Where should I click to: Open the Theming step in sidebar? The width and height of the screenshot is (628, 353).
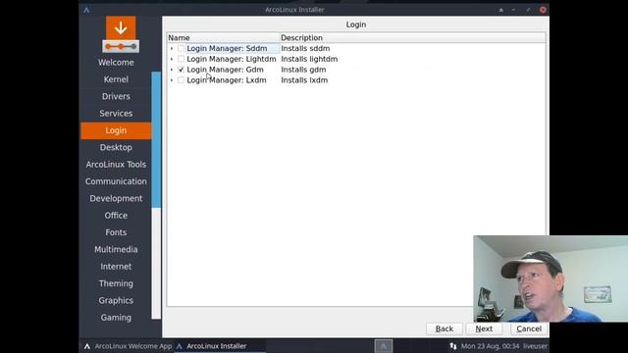[116, 283]
